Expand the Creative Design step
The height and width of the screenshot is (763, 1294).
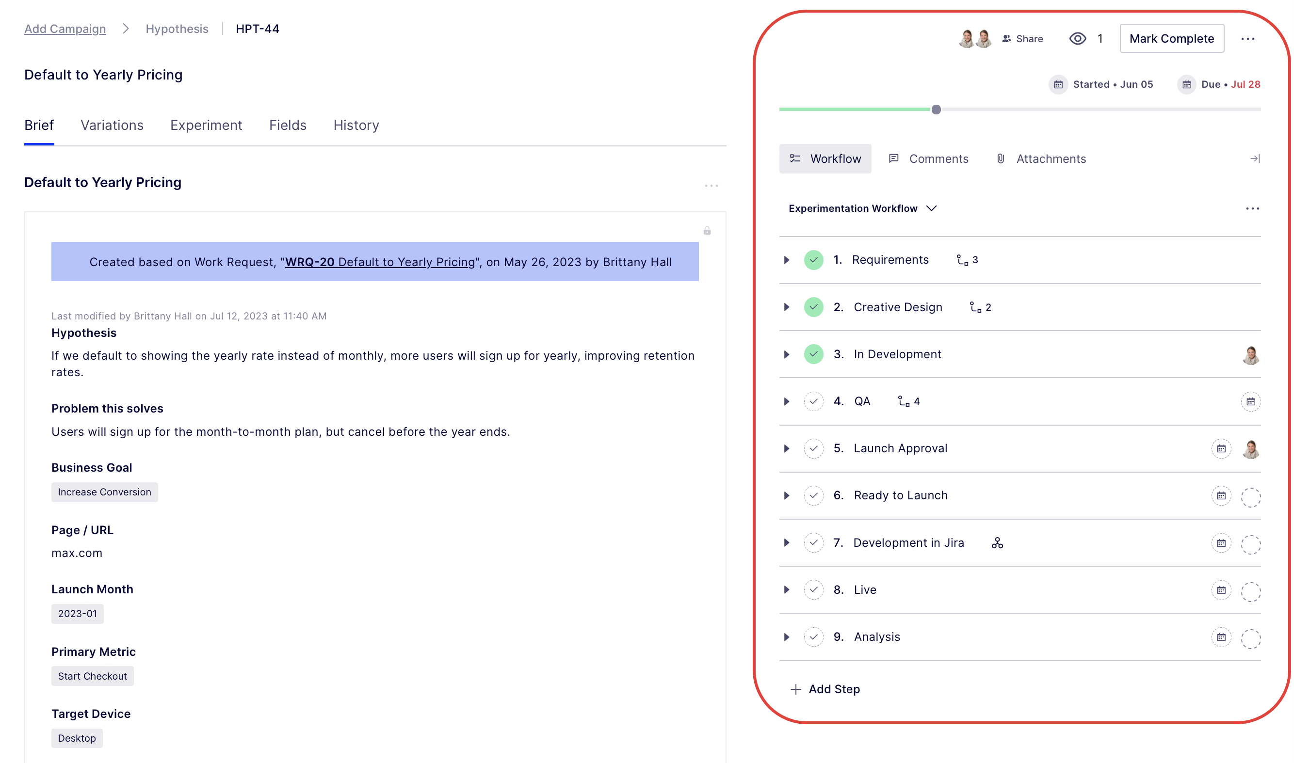(x=786, y=307)
